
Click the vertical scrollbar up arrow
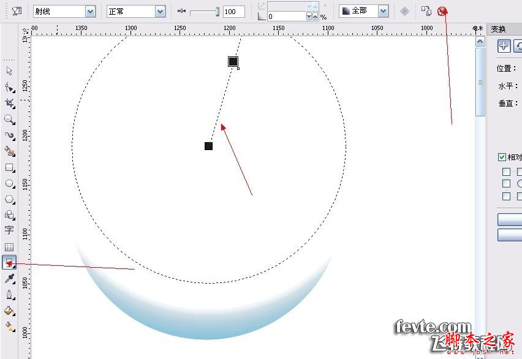(x=480, y=42)
